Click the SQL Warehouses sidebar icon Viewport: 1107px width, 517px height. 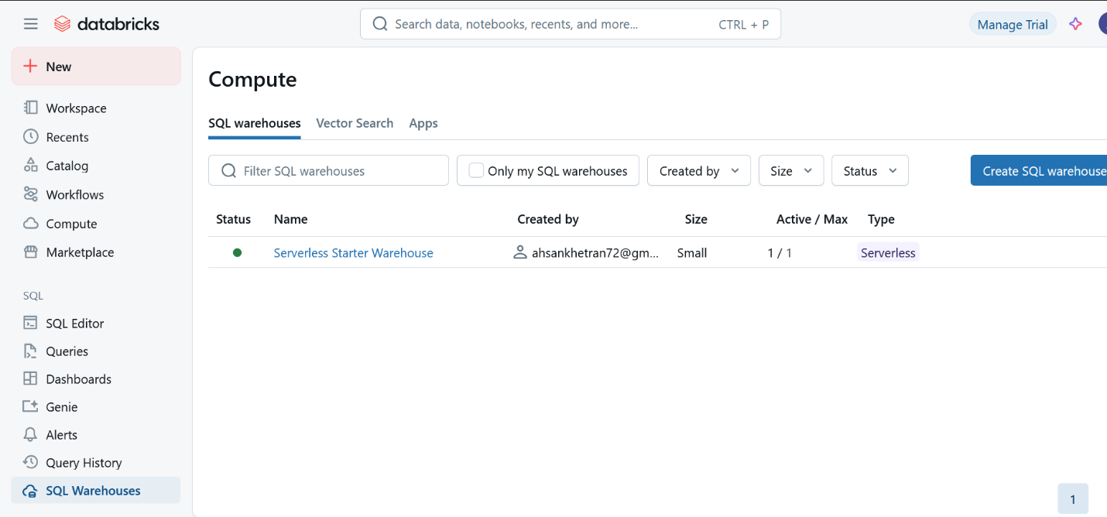30,491
